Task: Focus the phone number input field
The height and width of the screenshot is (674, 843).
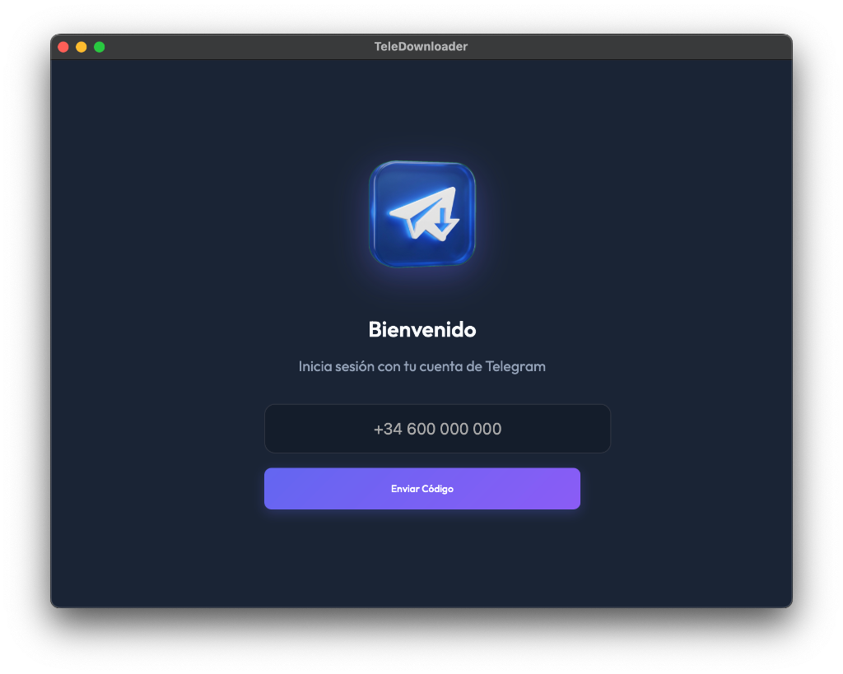Action: [x=437, y=429]
